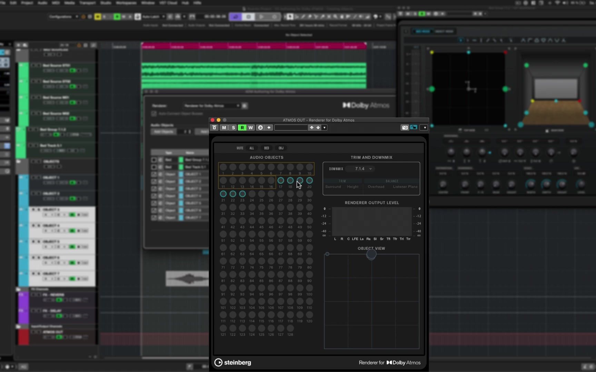The image size is (596, 372).
Task: Toggle the W write automation button
Action: [x=251, y=128]
